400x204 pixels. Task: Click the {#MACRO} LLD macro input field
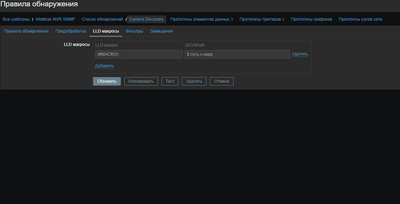point(139,54)
